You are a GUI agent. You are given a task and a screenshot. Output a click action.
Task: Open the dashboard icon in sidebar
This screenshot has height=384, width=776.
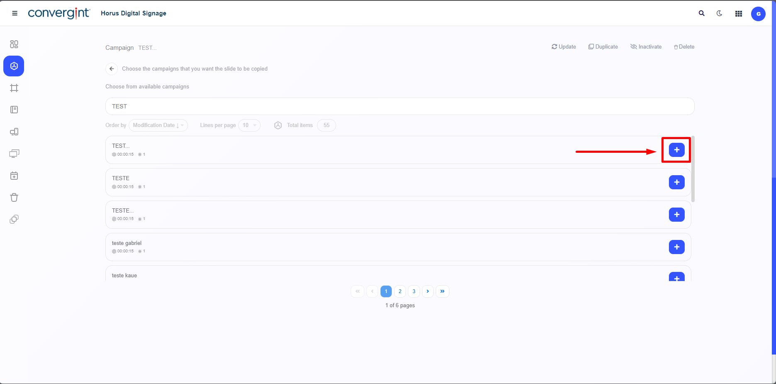click(14, 44)
